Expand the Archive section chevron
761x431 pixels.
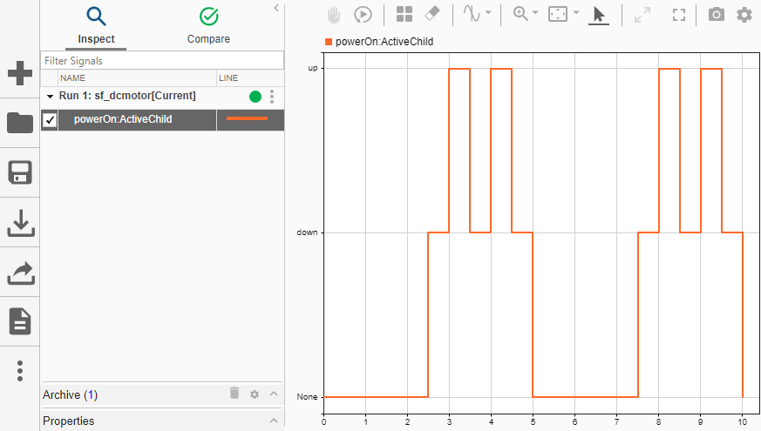tap(274, 394)
